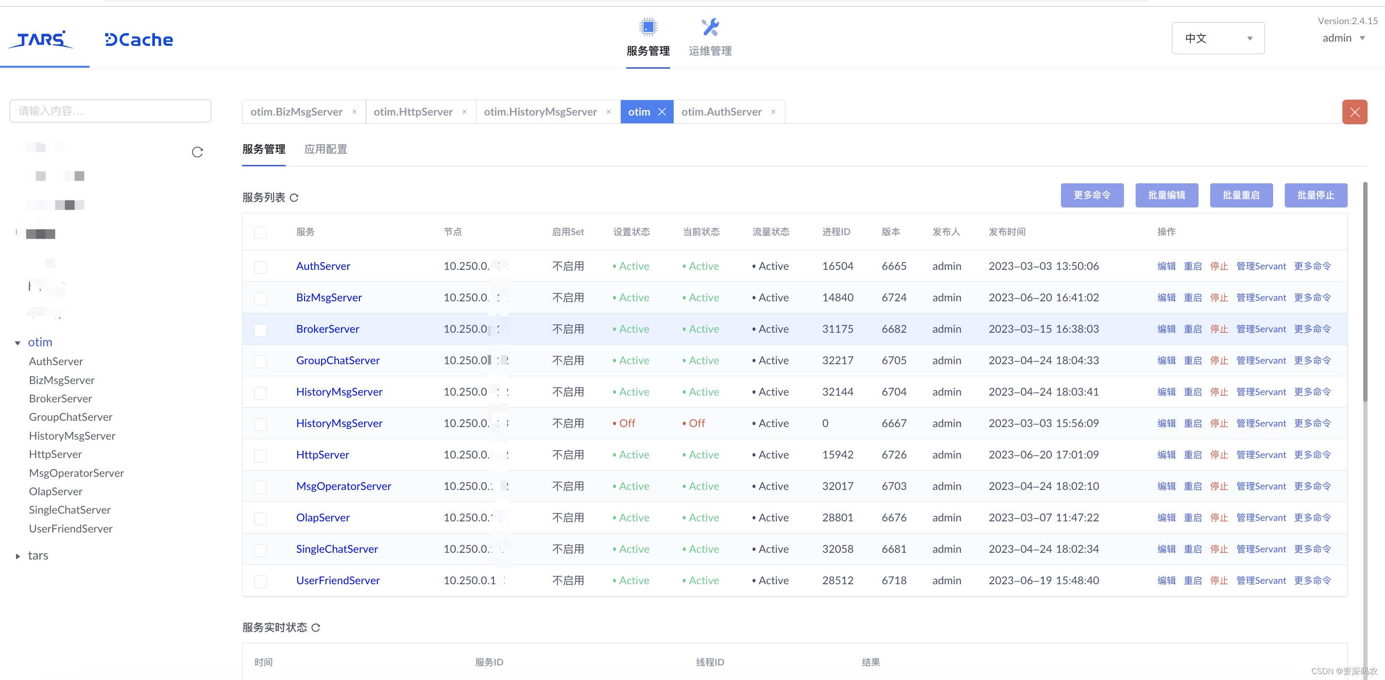Click 重启 for the Off HistoryMsgServer row

(1193, 423)
